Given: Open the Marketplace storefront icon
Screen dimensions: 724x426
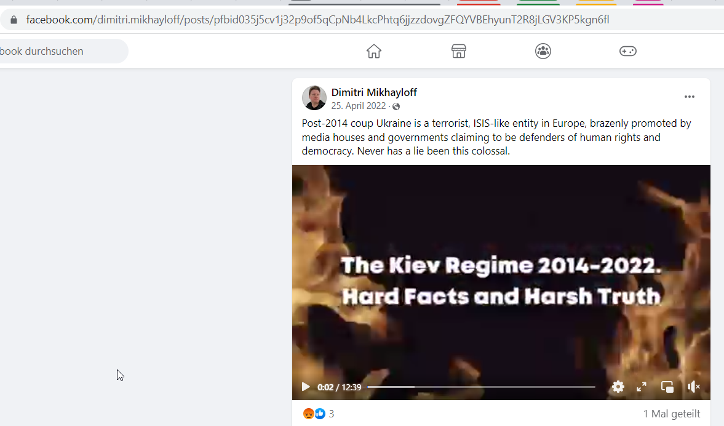Looking at the screenshot, I should pos(458,51).
